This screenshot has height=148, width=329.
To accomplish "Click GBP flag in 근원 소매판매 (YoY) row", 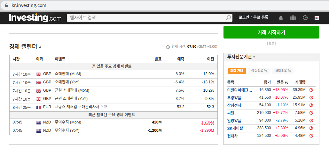I will coord(39,99).
